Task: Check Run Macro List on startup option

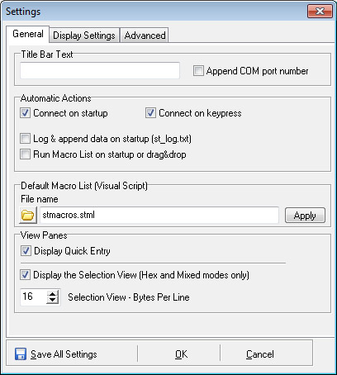Action: coord(25,154)
